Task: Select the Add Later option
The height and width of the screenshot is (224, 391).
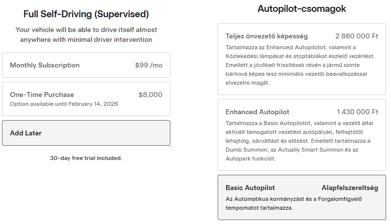Action: tap(86, 133)
